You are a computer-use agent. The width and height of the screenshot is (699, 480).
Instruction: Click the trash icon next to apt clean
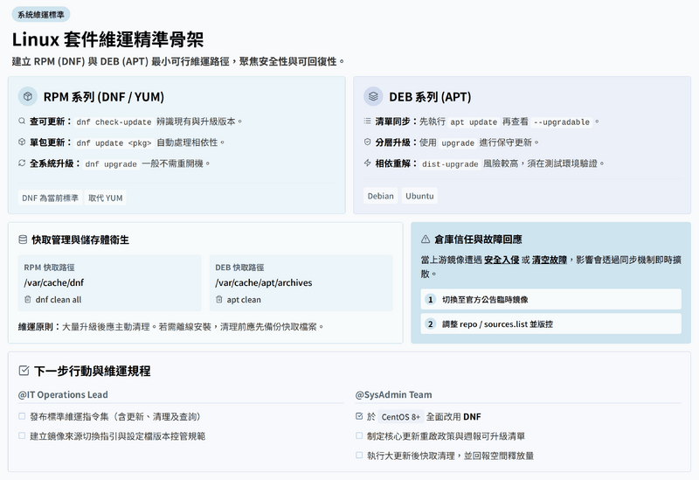pyautogui.click(x=219, y=299)
